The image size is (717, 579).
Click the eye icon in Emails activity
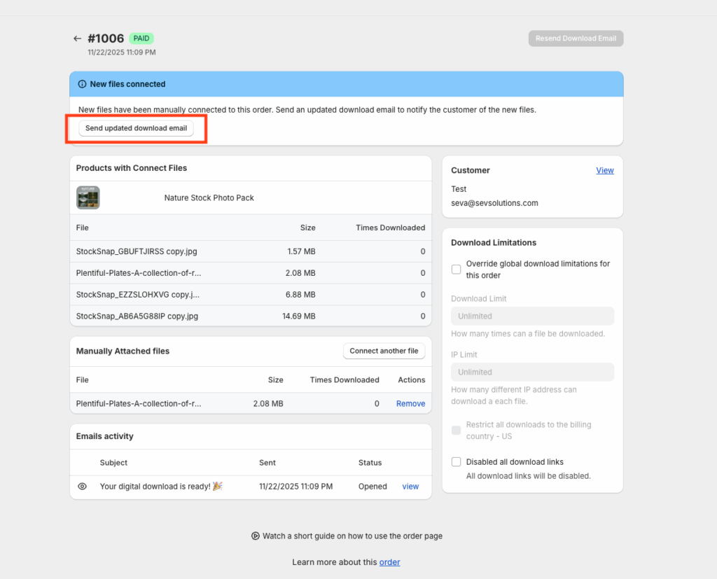click(82, 487)
